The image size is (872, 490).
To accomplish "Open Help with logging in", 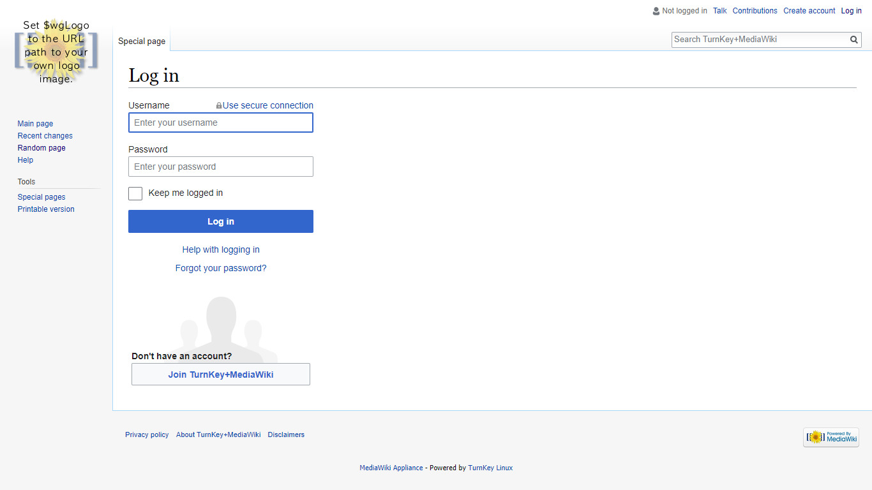I will tap(221, 250).
